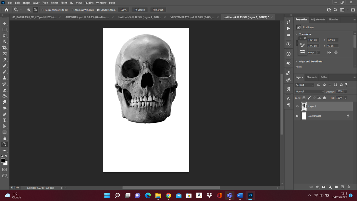Switch to the Adjustments tab

pos(318,19)
